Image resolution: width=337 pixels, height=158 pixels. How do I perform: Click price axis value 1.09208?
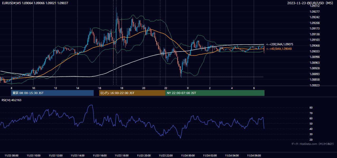[x=315, y=23]
